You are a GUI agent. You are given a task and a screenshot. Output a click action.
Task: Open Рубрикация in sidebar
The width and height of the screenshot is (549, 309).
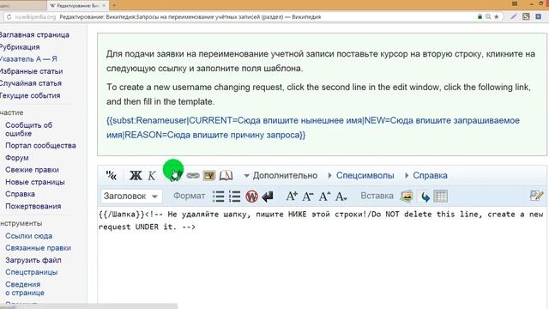point(20,47)
